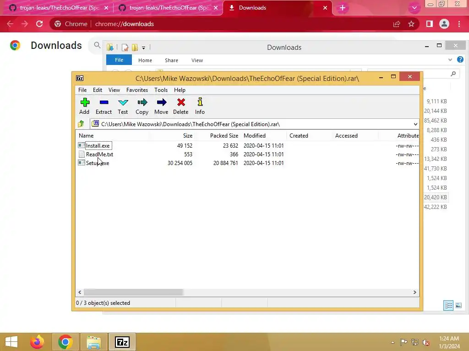This screenshot has width=469, height=351.
Task: Expand the Explorer ribbon chevron
Action: 450,60
